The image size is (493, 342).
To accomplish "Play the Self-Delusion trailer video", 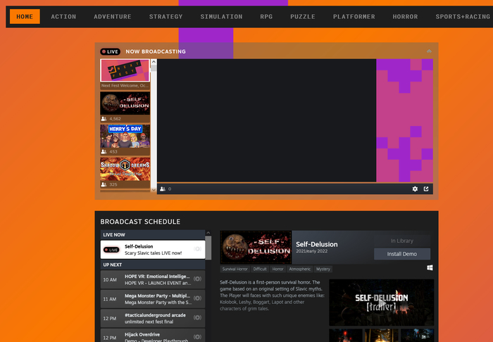I will point(382,303).
